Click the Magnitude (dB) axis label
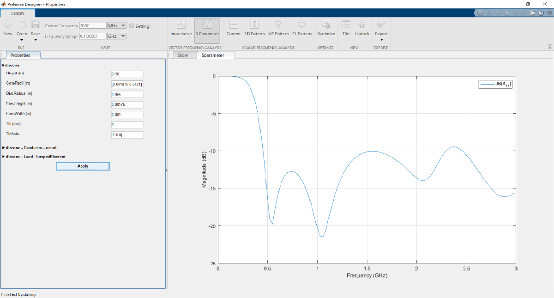The width and height of the screenshot is (554, 298). point(204,170)
